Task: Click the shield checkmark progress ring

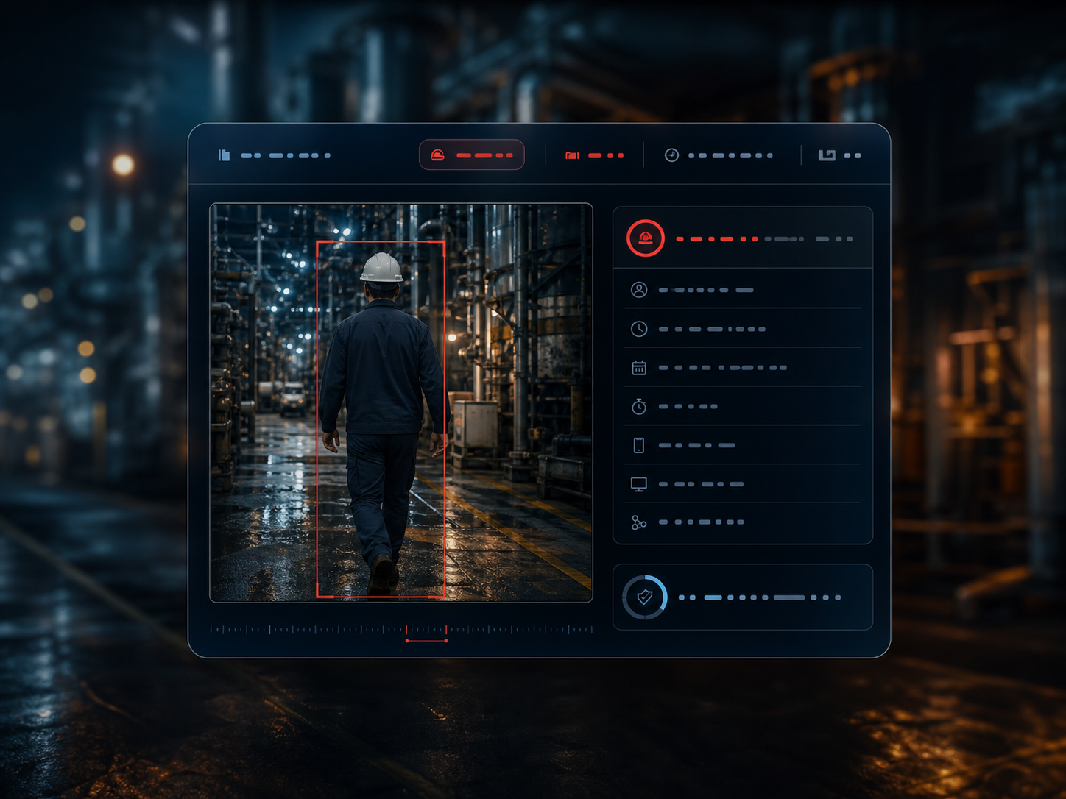Action: click(x=645, y=597)
